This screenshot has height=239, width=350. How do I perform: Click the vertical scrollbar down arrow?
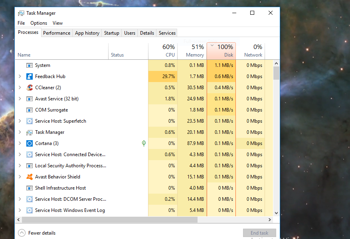pyautogui.click(x=276, y=212)
